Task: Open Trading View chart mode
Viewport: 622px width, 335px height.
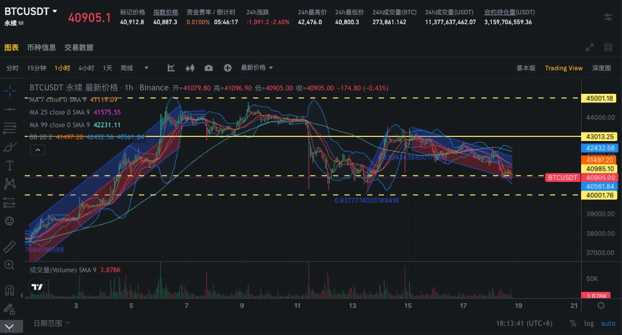Action: click(563, 67)
